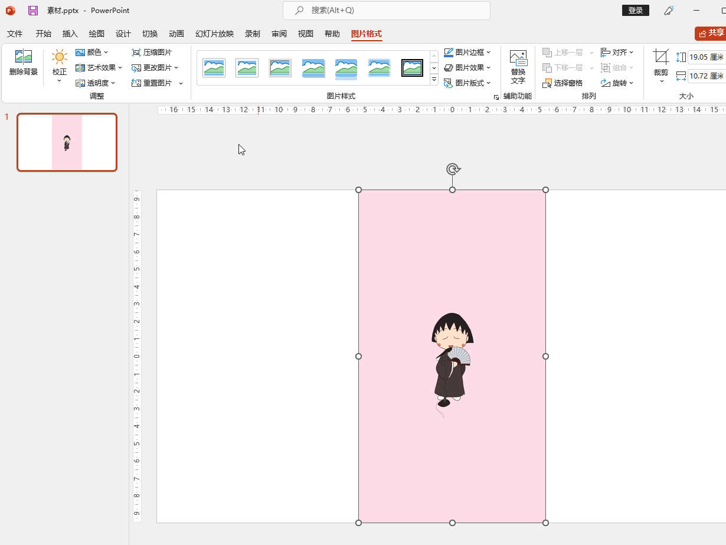Viewport: 726px width, 545px height.
Task: Expand the 旋转 rotate options
Action: coord(617,83)
